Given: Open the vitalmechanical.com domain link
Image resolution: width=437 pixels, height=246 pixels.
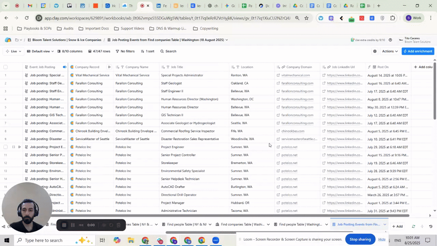Looking at the screenshot, I should pos(295,75).
